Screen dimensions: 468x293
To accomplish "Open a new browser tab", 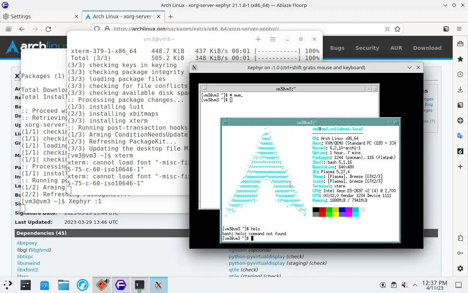I will pos(170,16).
